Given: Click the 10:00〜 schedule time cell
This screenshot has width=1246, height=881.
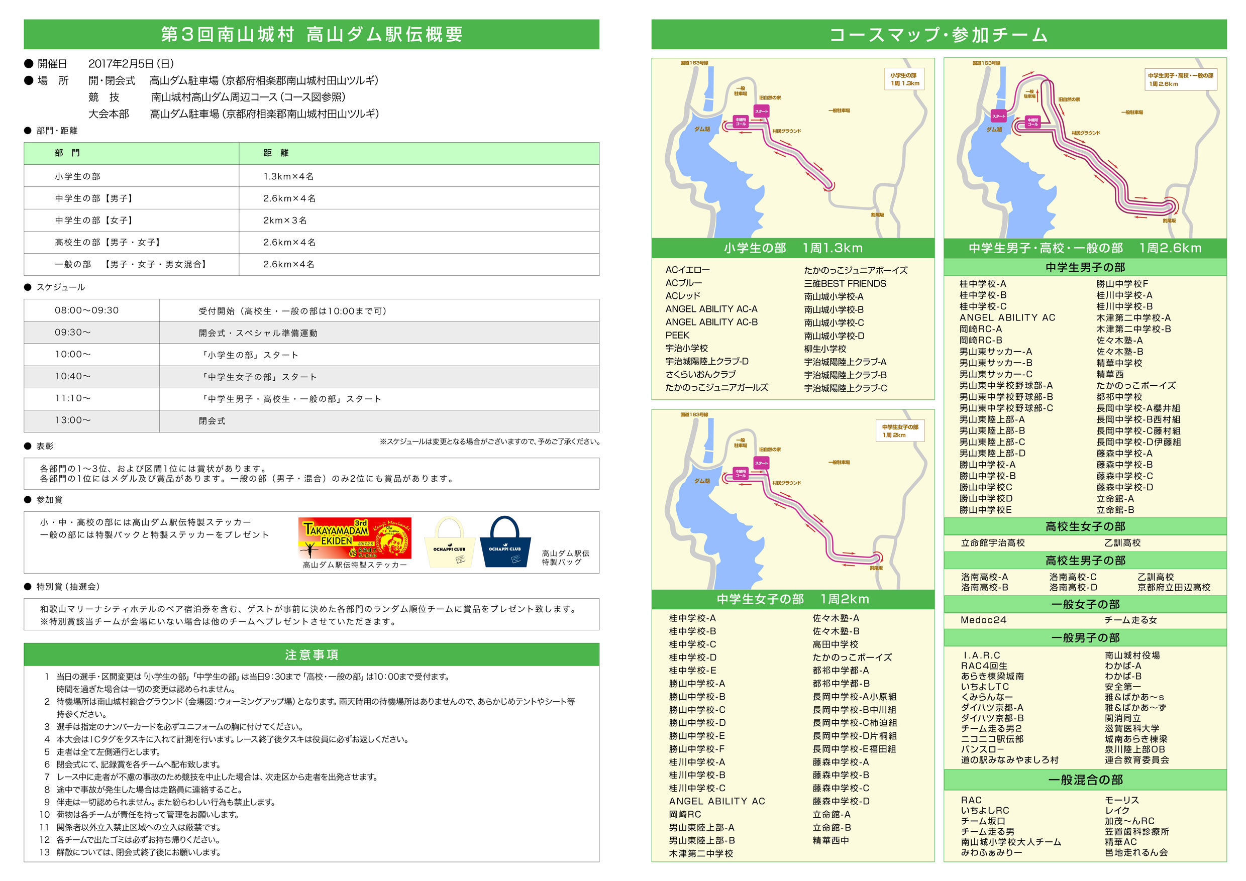Looking at the screenshot, I should coord(73,354).
